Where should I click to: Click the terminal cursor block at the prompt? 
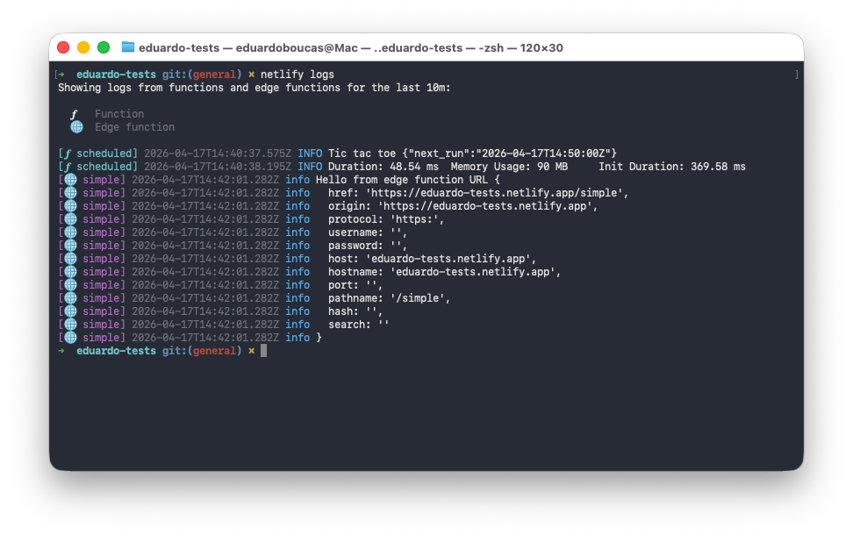click(x=264, y=351)
